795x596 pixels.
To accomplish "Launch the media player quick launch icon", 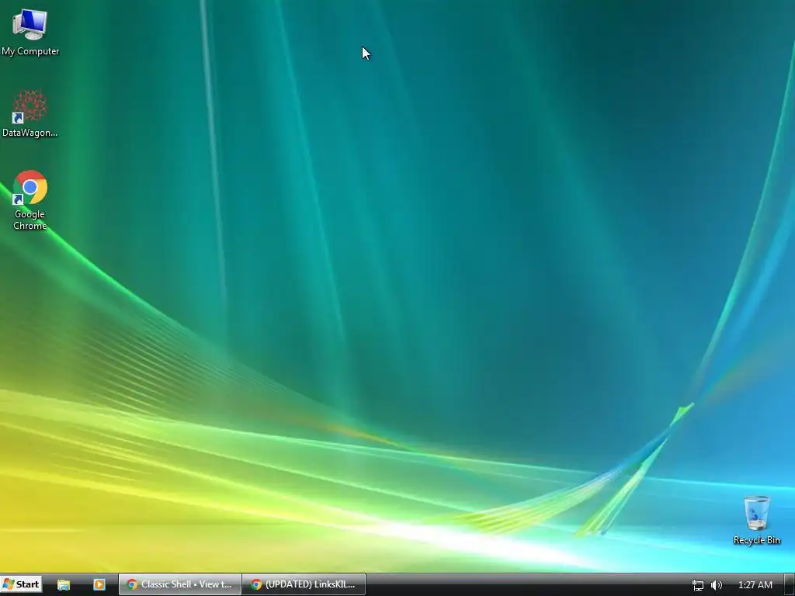I will tap(99, 584).
